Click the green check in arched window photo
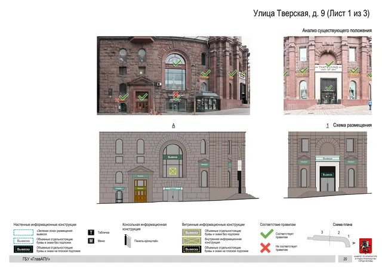The width and height of the screenshot is (382, 270). (177, 63)
